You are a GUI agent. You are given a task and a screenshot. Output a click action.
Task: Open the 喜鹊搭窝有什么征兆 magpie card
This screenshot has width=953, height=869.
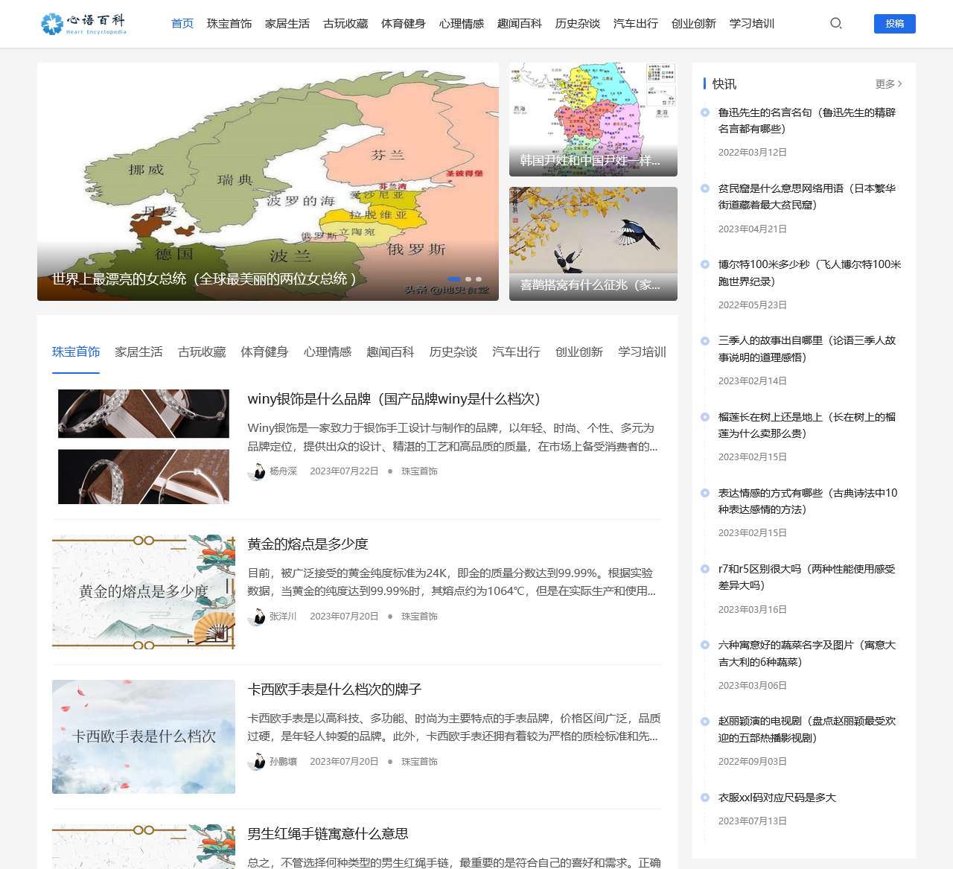[x=593, y=243]
